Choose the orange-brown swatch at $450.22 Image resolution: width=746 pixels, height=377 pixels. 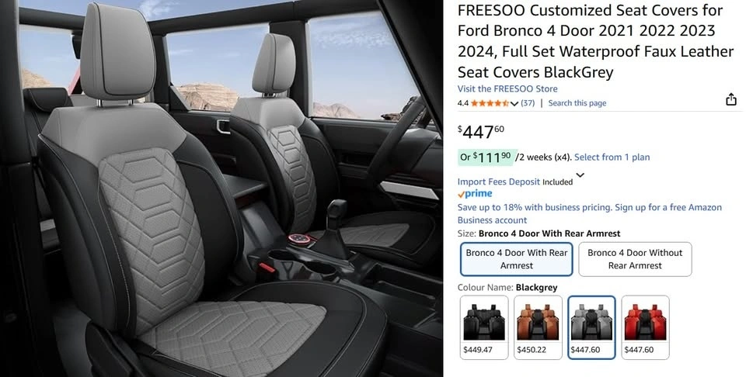click(x=538, y=327)
